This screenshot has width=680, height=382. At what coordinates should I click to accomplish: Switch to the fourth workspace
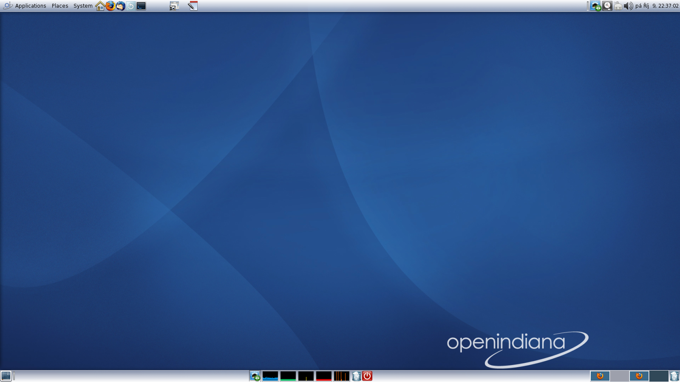click(659, 376)
